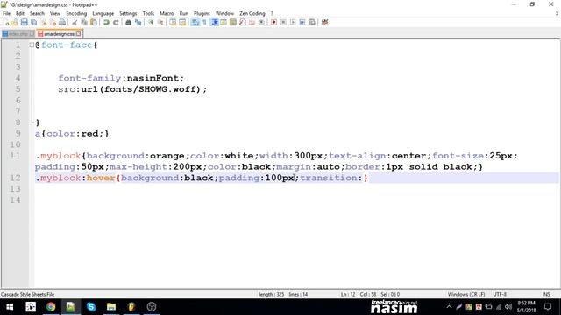Open the Macro menu

click(167, 13)
